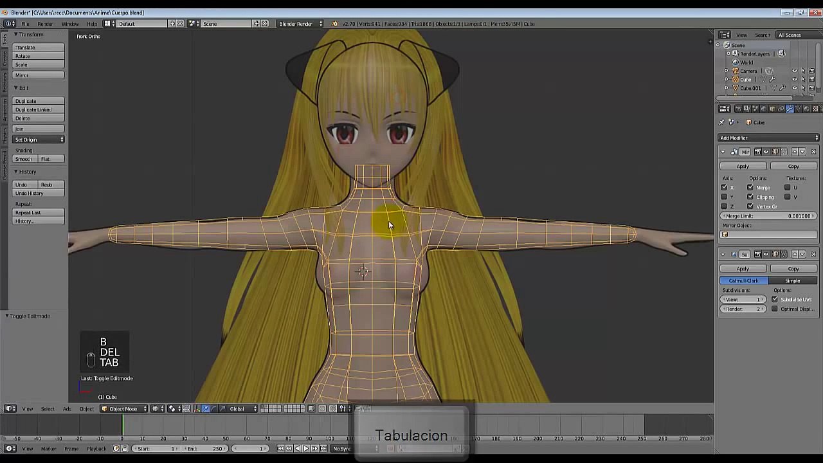
Task: Click the outliner editor type icon
Action: pos(725,35)
